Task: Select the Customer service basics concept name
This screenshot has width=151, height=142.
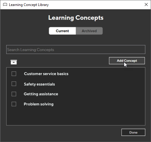Action: (46, 74)
